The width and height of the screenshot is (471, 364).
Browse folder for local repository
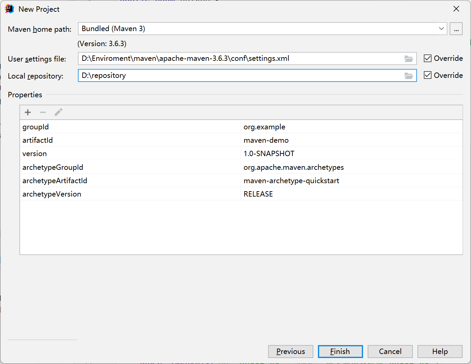click(x=408, y=76)
